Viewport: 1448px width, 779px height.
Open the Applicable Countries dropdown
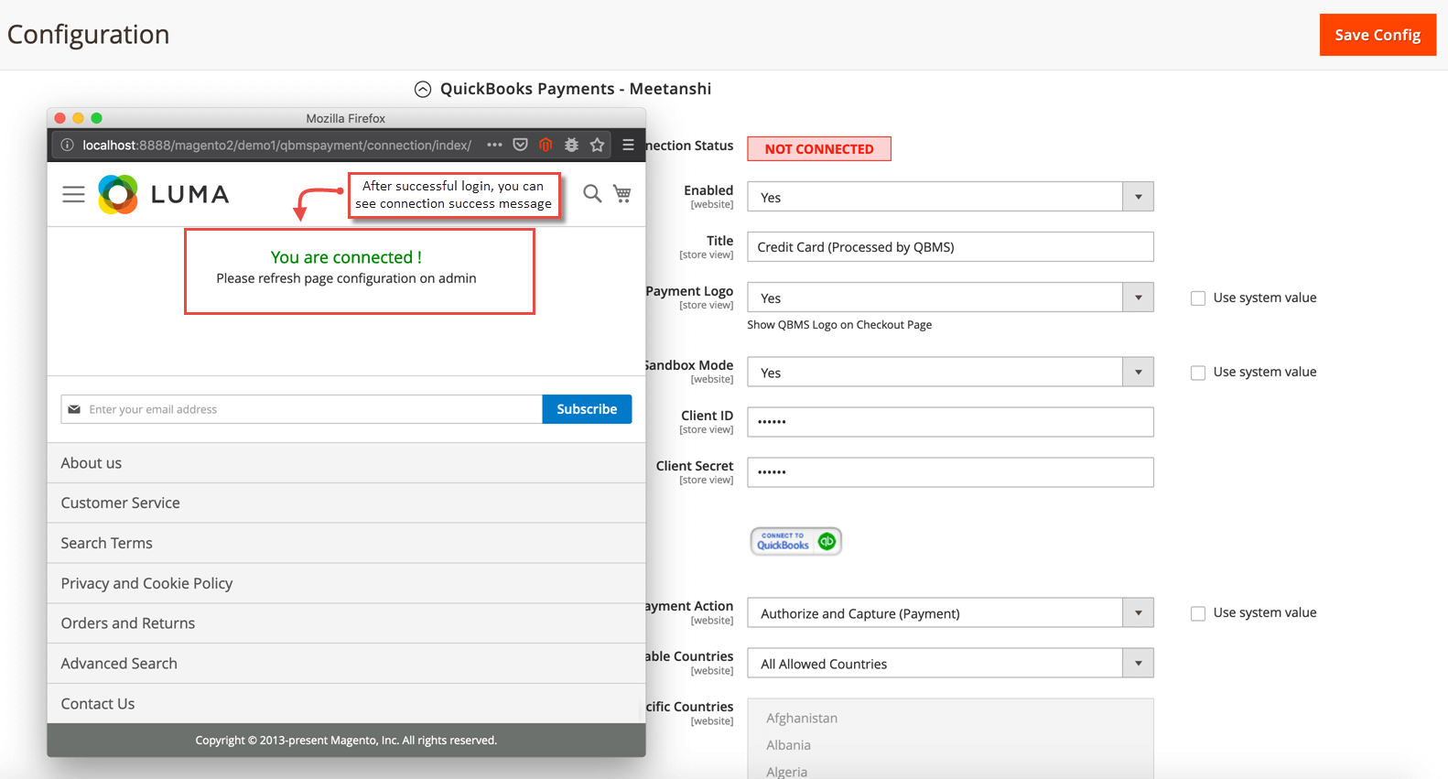click(950, 664)
